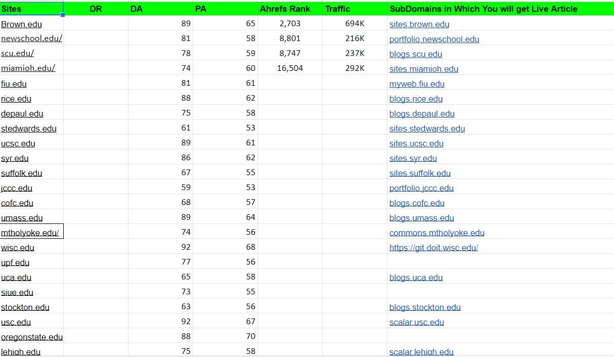Open the myweb.fiu.edu link
Screen dimensions: 614x357
tap(417, 84)
